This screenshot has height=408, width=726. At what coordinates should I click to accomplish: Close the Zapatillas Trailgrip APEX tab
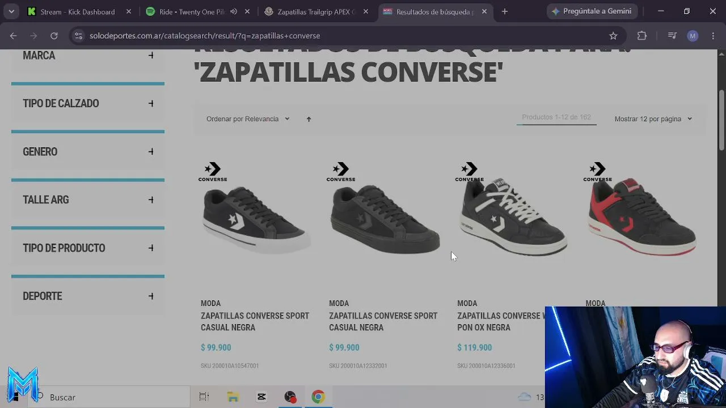pos(366,11)
